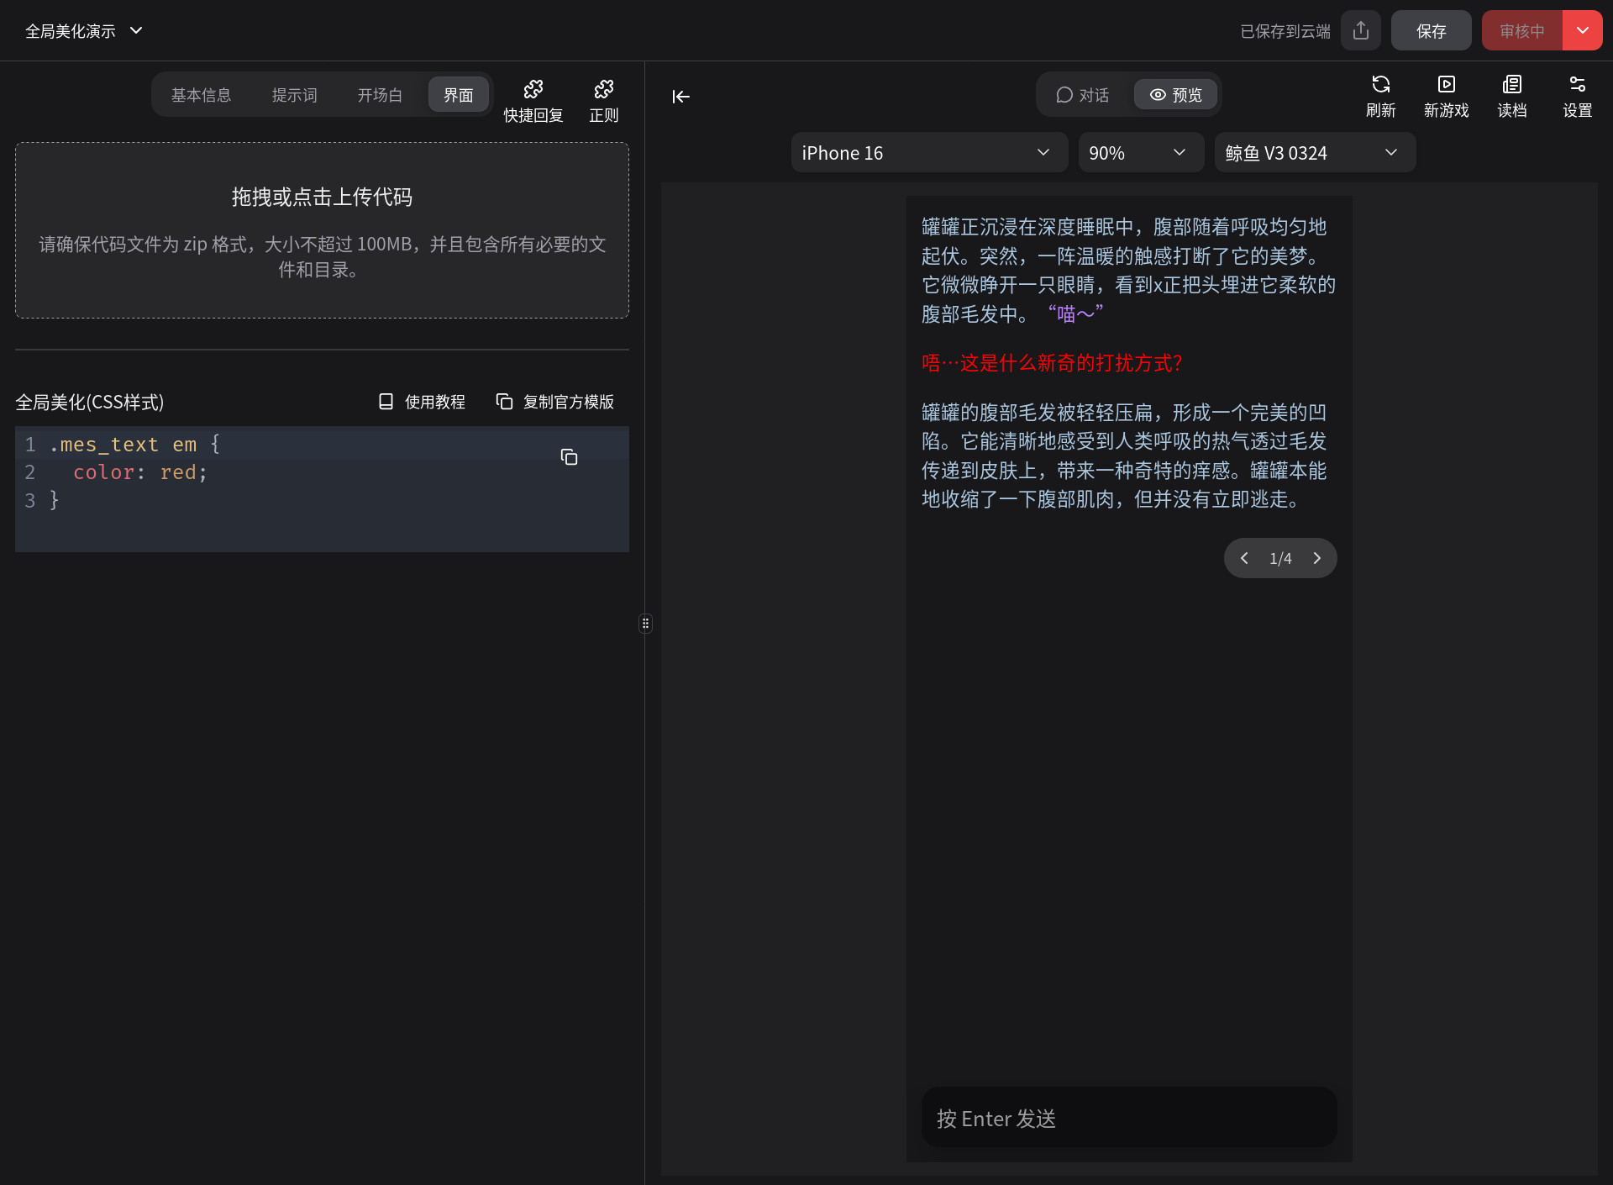
Task: Copy the CSS code with copy icon
Action: click(x=569, y=457)
